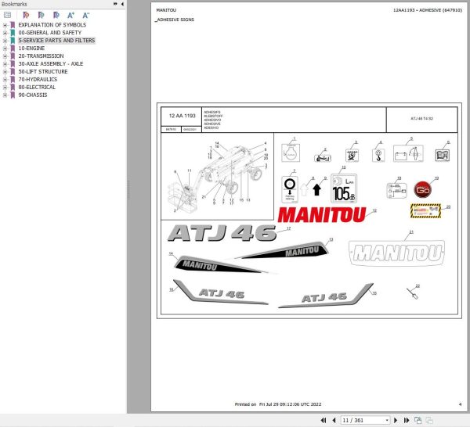Click the '_ADHESIVE SIGNS' heading text

(175, 20)
